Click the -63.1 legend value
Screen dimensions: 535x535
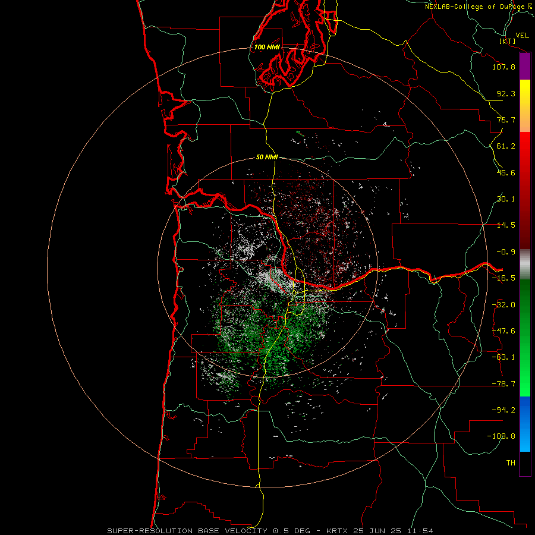click(503, 357)
